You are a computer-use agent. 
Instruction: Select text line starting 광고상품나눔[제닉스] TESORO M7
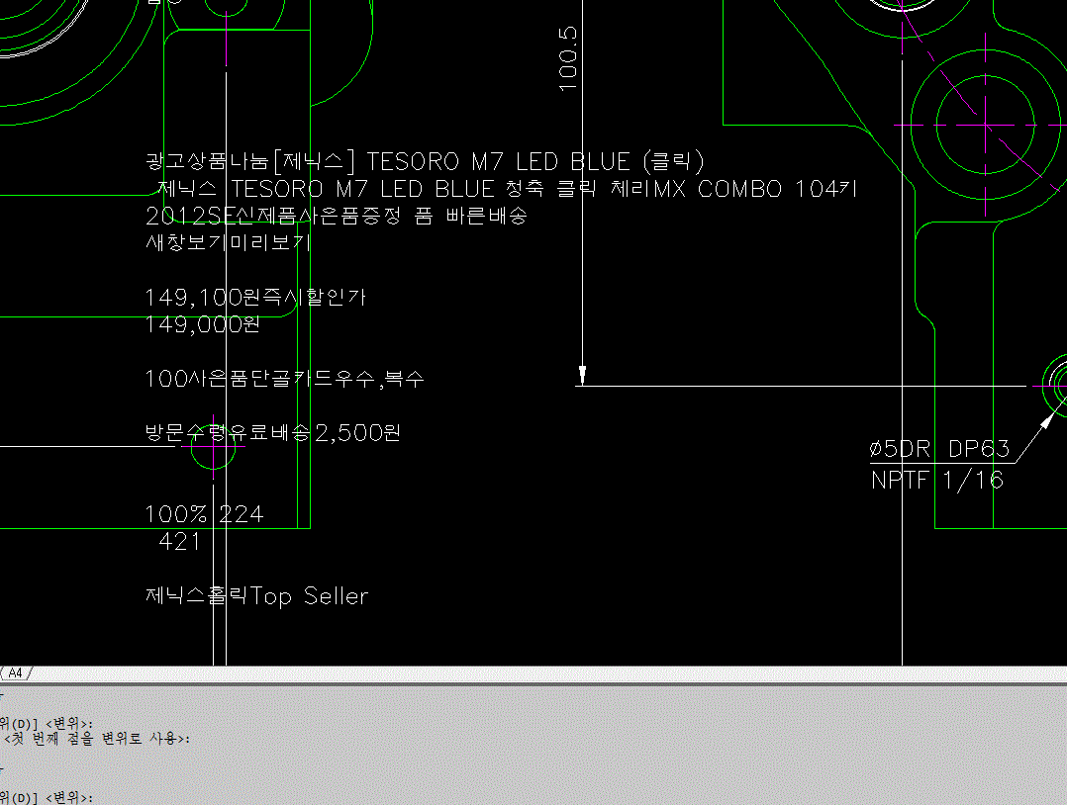click(425, 162)
